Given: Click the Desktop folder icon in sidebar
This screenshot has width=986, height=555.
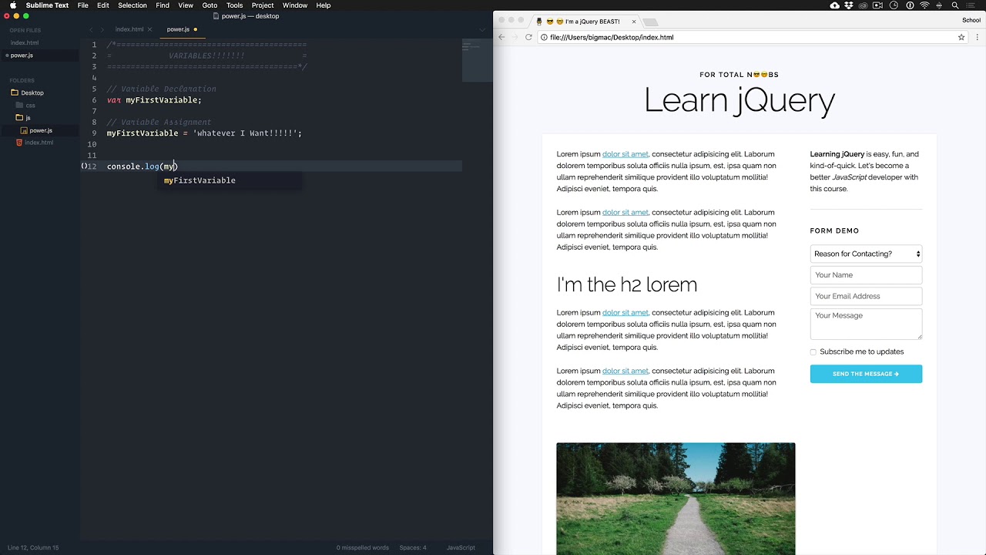Looking at the screenshot, I should 15,92.
